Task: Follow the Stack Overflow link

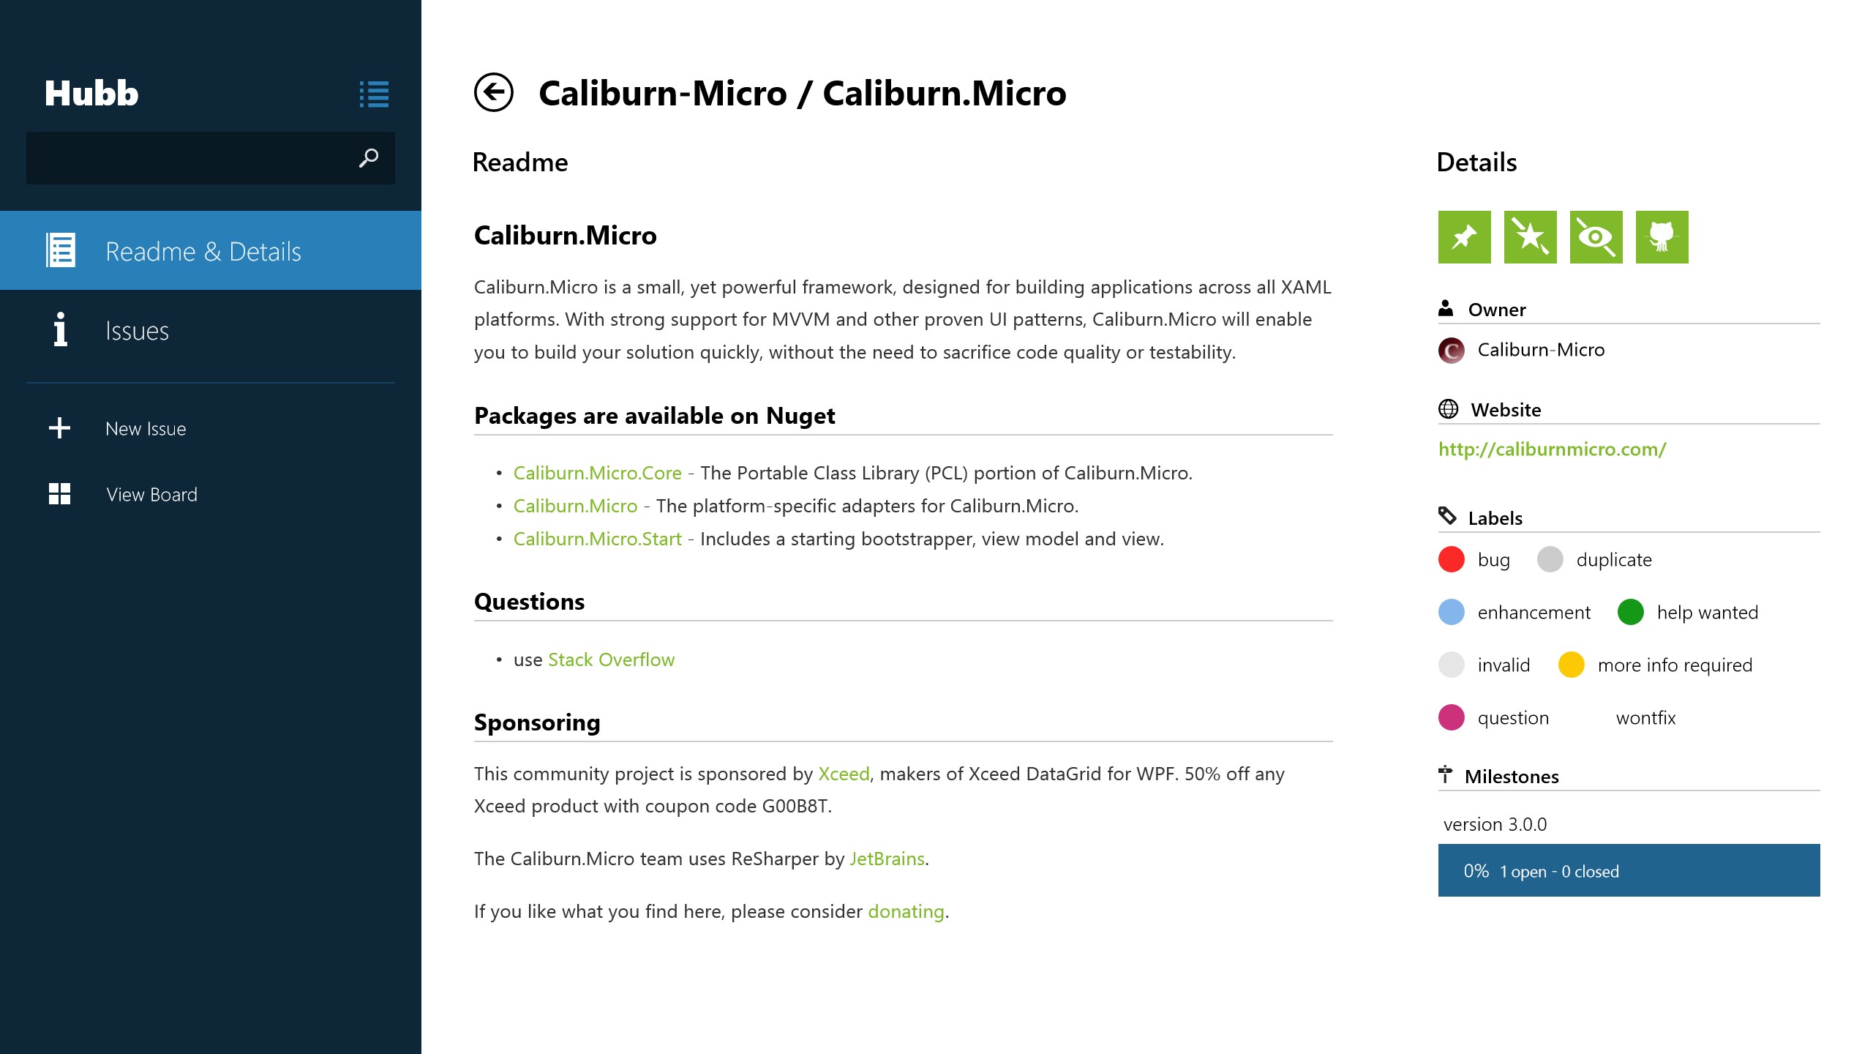Action: pos(611,660)
